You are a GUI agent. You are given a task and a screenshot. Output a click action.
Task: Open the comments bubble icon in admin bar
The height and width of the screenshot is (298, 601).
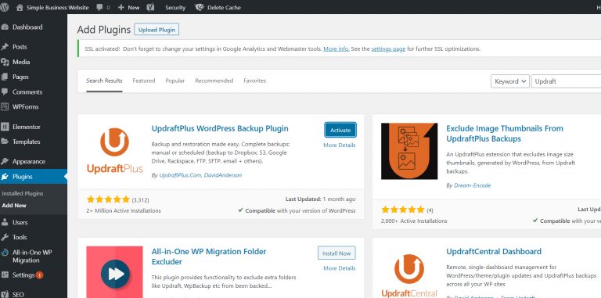99,7
